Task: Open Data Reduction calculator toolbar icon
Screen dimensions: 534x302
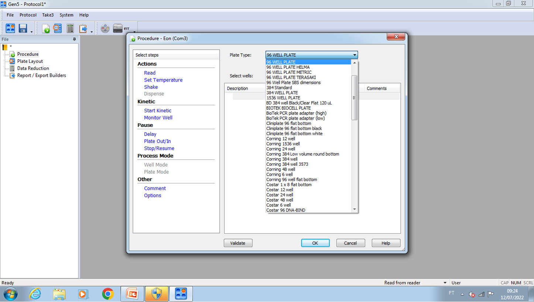Action: pyautogui.click(x=70, y=28)
